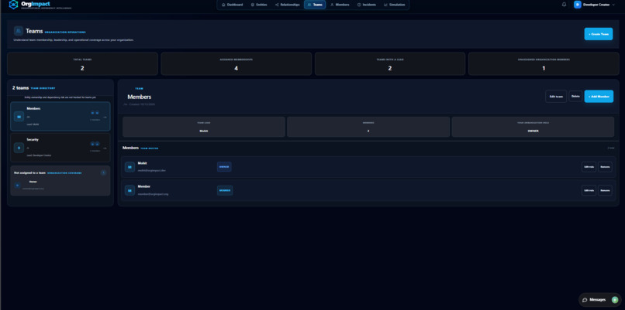Click the Member name in roster
Image resolution: width=625 pixels, height=310 pixels.
tap(144, 186)
